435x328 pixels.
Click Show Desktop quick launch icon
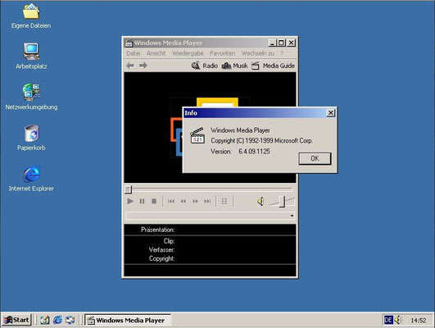[45, 321]
